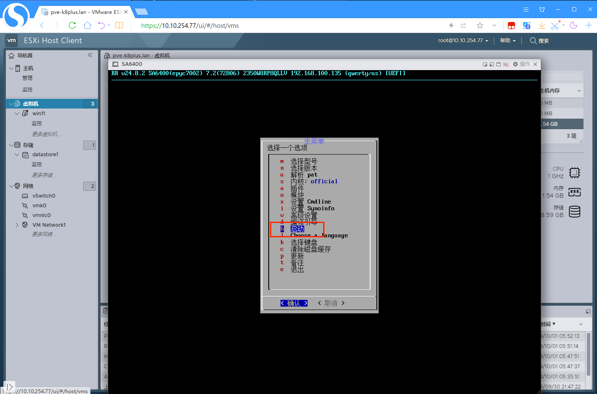Click the navigator home icon
Screen dimensions: 597x394
[11, 55]
